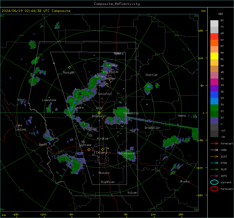
Task: Click the Calgary city label
Action: [x=101, y=152]
